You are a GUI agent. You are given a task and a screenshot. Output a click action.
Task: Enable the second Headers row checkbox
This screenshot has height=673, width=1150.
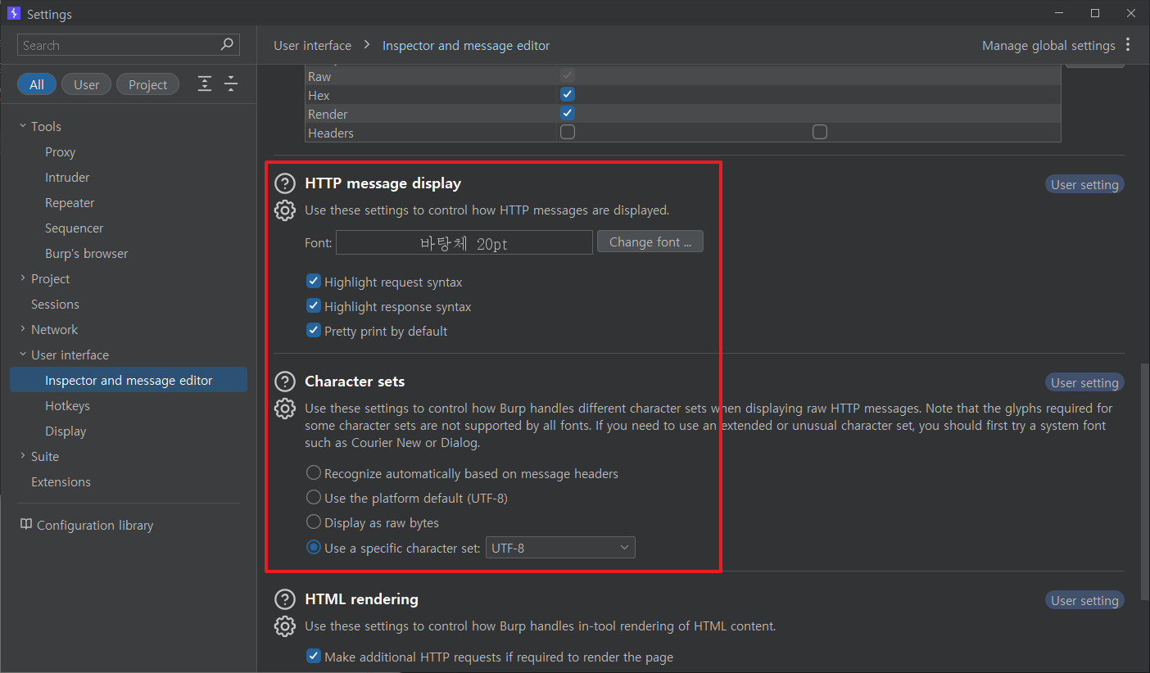(x=820, y=132)
